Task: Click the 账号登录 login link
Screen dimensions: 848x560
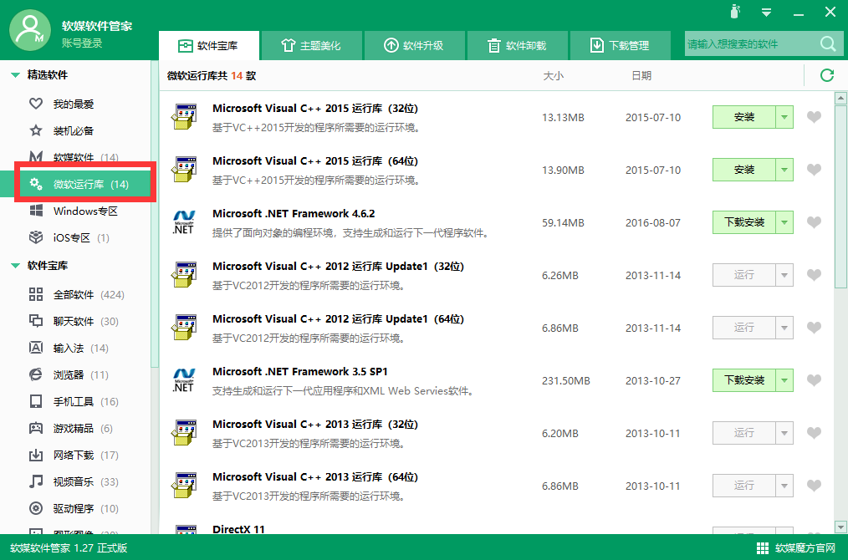Action: tap(82, 43)
